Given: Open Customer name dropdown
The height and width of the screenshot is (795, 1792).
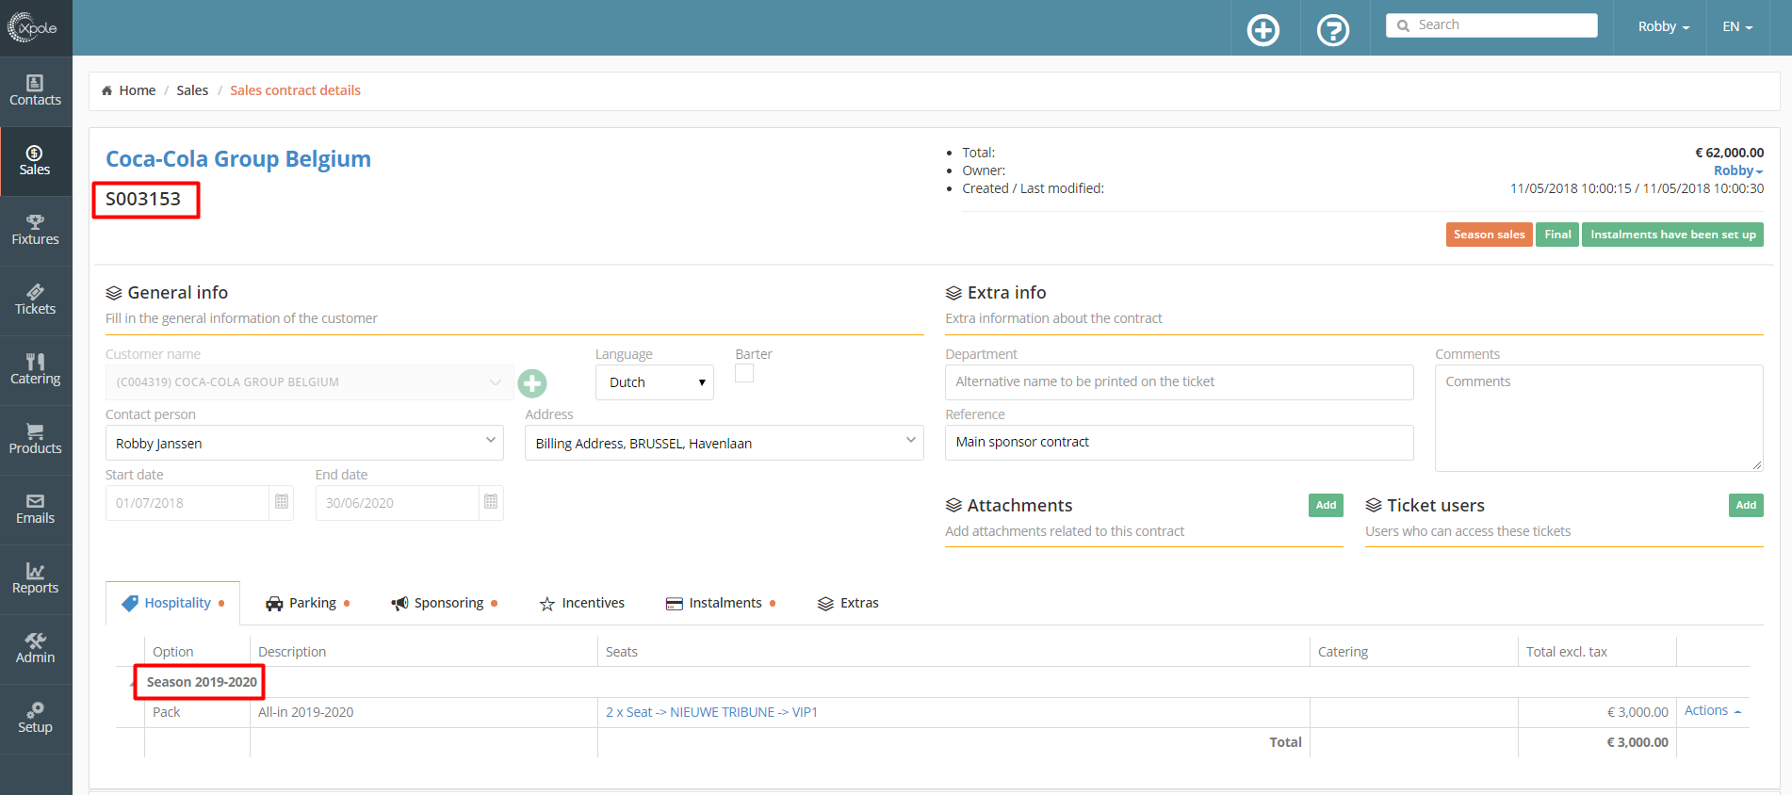Looking at the screenshot, I should coord(310,382).
